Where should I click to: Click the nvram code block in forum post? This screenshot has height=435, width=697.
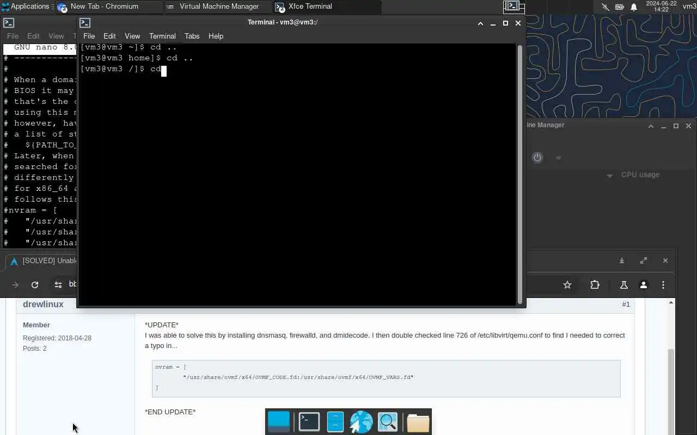386,378
